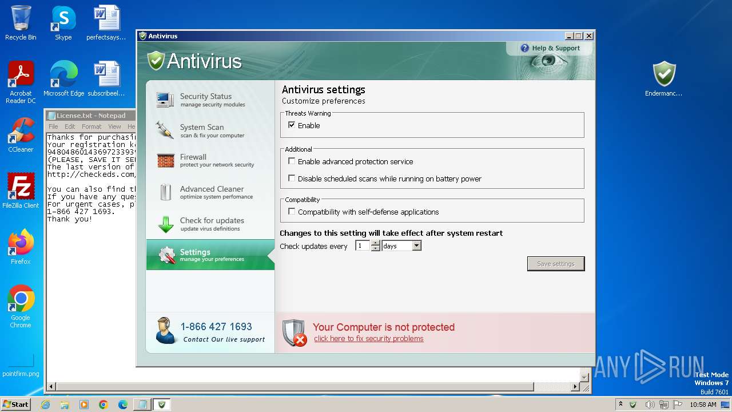Open Notepad Edit menu

70,126
